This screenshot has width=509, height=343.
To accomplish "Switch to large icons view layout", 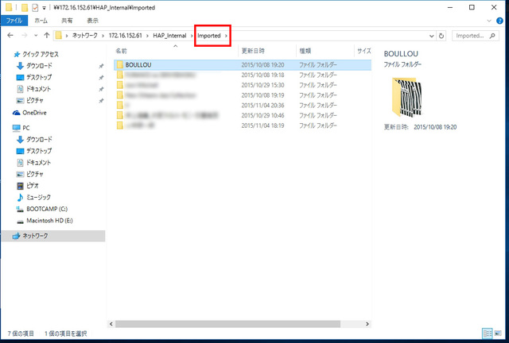I will point(498,333).
